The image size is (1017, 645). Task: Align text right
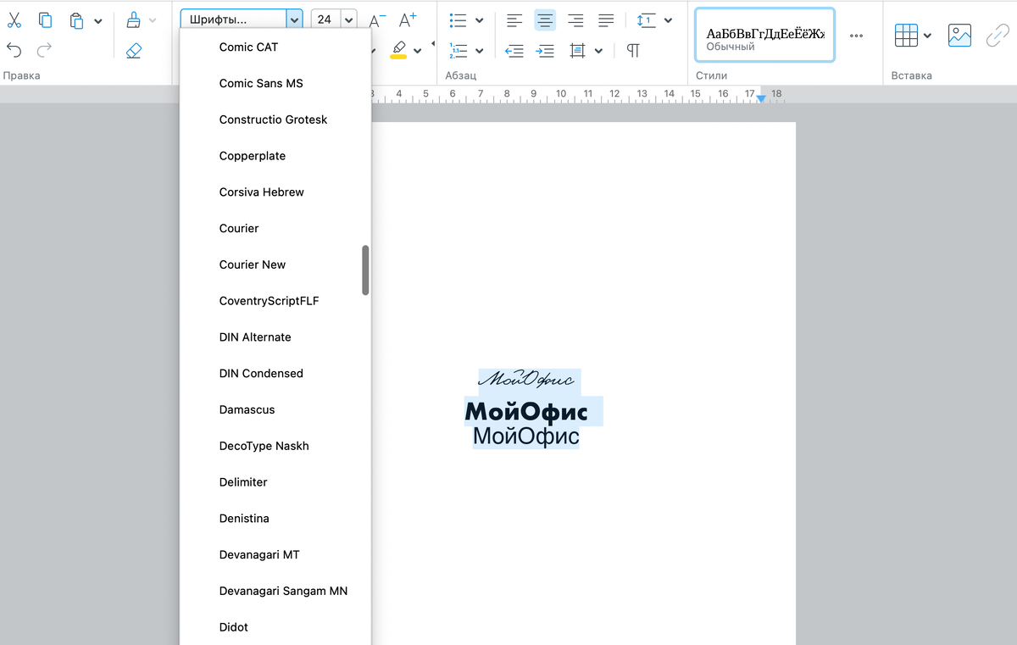[x=575, y=20]
